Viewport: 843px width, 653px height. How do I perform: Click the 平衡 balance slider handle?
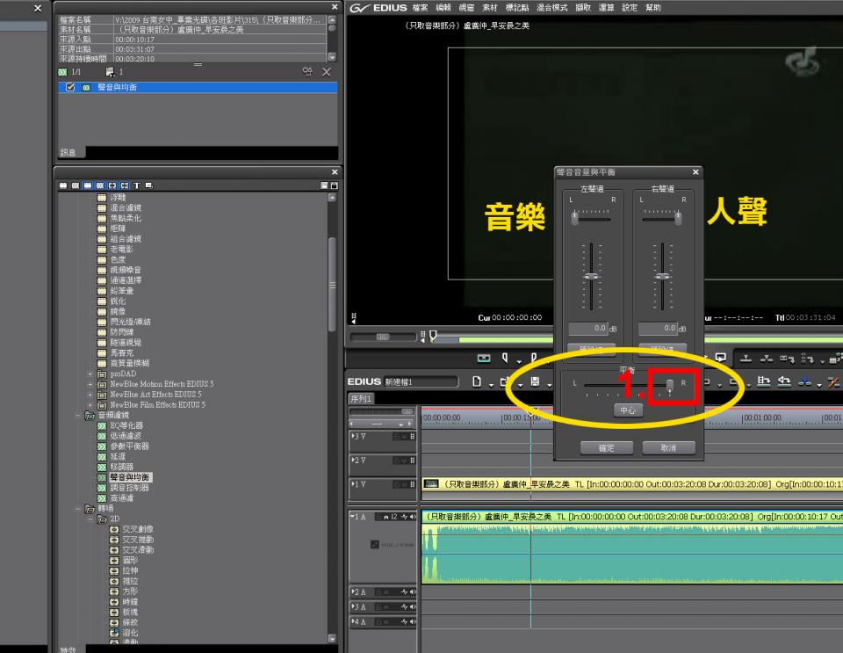670,385
